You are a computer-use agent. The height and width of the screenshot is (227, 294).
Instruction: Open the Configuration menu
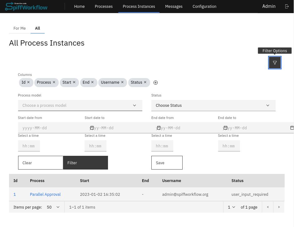coord(204,6)
